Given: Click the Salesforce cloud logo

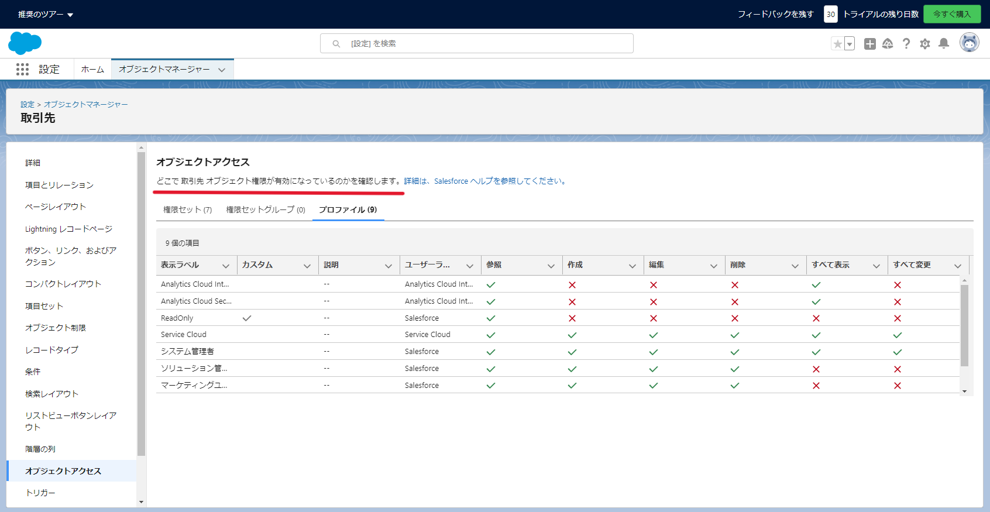Looking at the screenshot, I should point(25,43).
